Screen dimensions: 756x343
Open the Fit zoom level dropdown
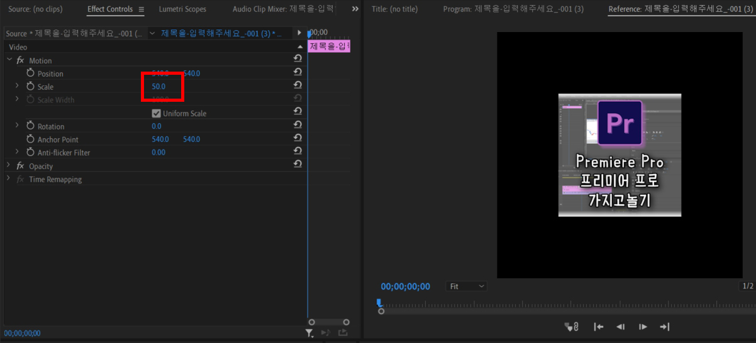pyautogui.click(x=467, y=286)
